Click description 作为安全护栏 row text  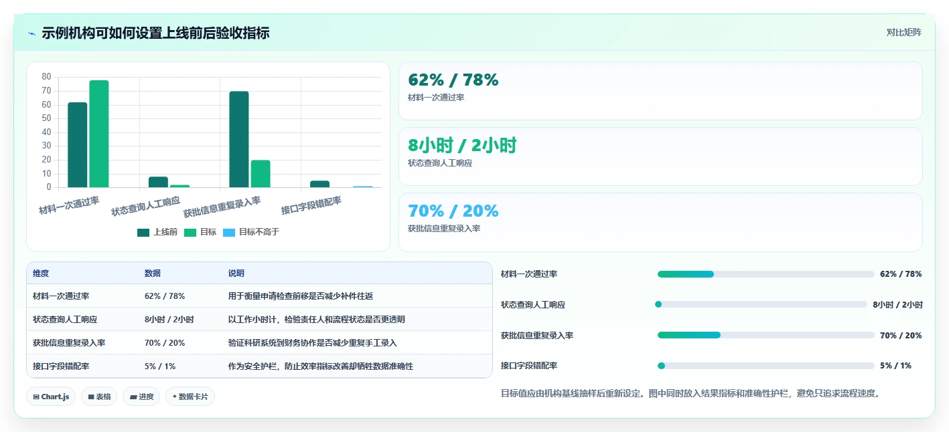[321, 366]
